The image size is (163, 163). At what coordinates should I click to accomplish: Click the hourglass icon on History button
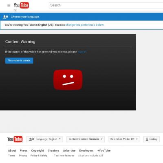coord(147,139)
